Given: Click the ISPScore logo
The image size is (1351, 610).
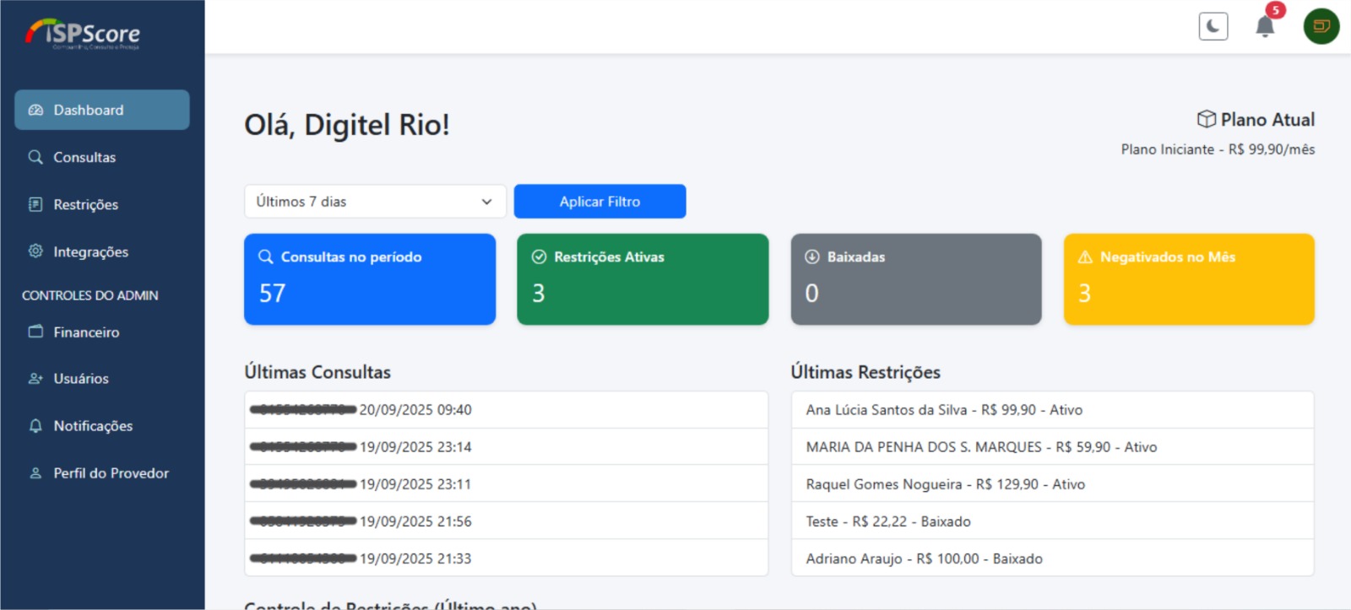Looking at the screenshot, I should pyautogui.click(x=83, y=34).
